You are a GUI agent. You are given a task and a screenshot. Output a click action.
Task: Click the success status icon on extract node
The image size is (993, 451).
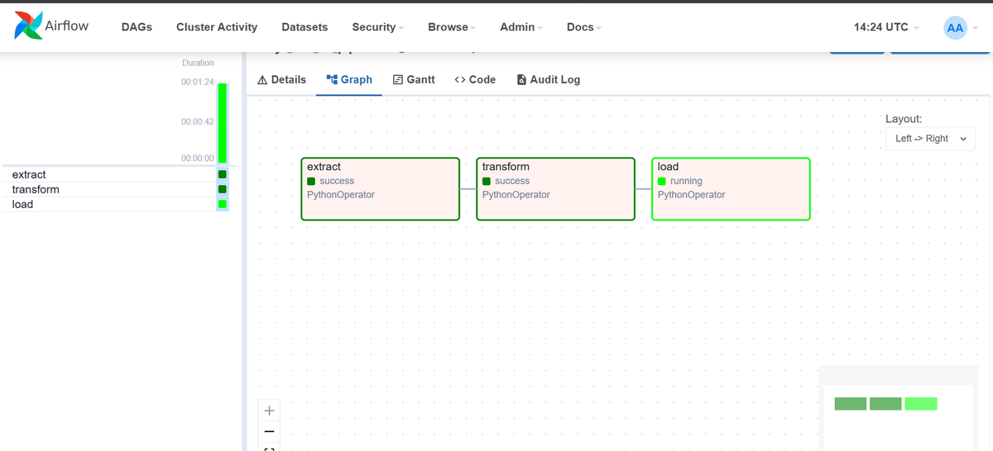[x=311, y=181]
